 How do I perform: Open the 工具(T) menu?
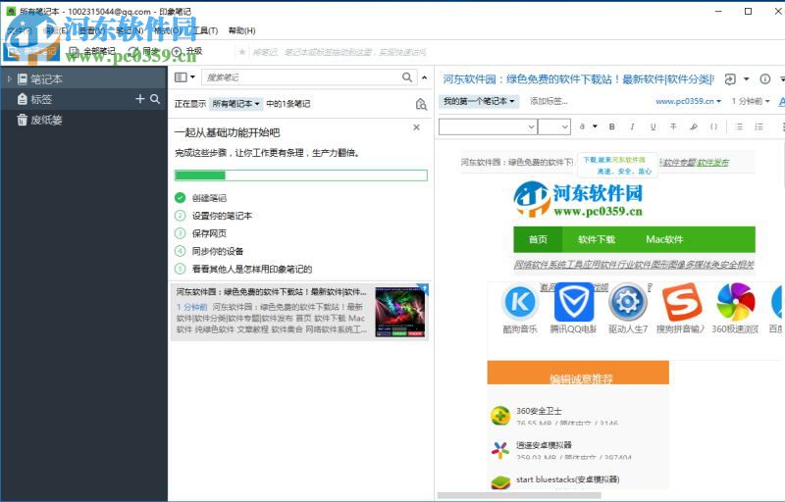(x=205, y=30)
